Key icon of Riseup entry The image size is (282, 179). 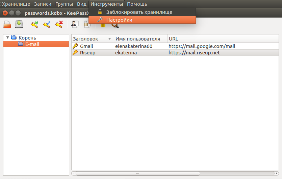[x=75, y=53]
